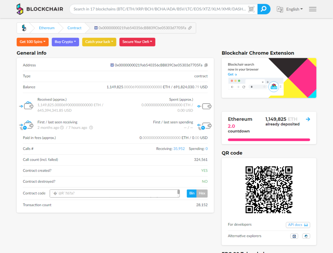333x253 pixels.
Task: Open first alternative explorer icon
Action: [294, 236]
